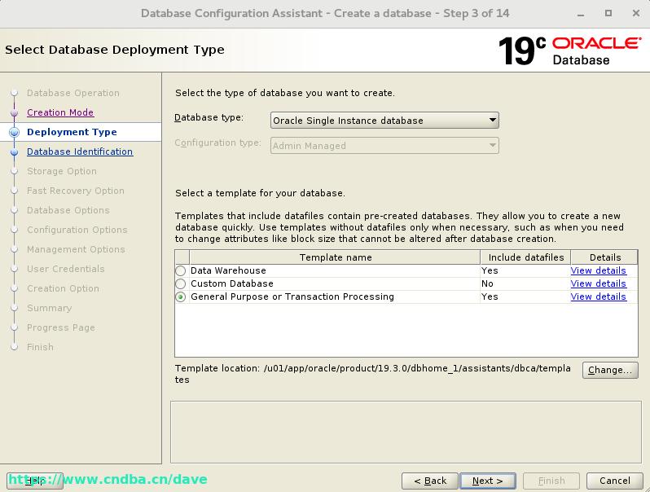This screenshot has height=492, width=650.
Task: Jump to Creation Mode step in sidebar
Action: [60, 112]
